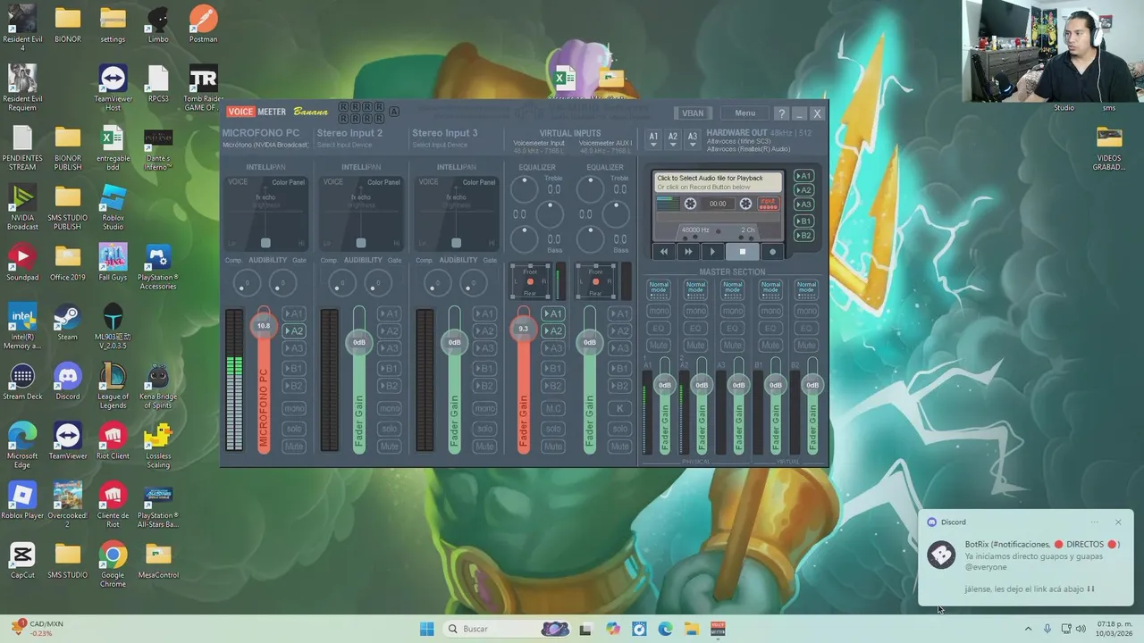
Task: Open the Stream Deck desktop icon
Action: (x=22, y=381)
